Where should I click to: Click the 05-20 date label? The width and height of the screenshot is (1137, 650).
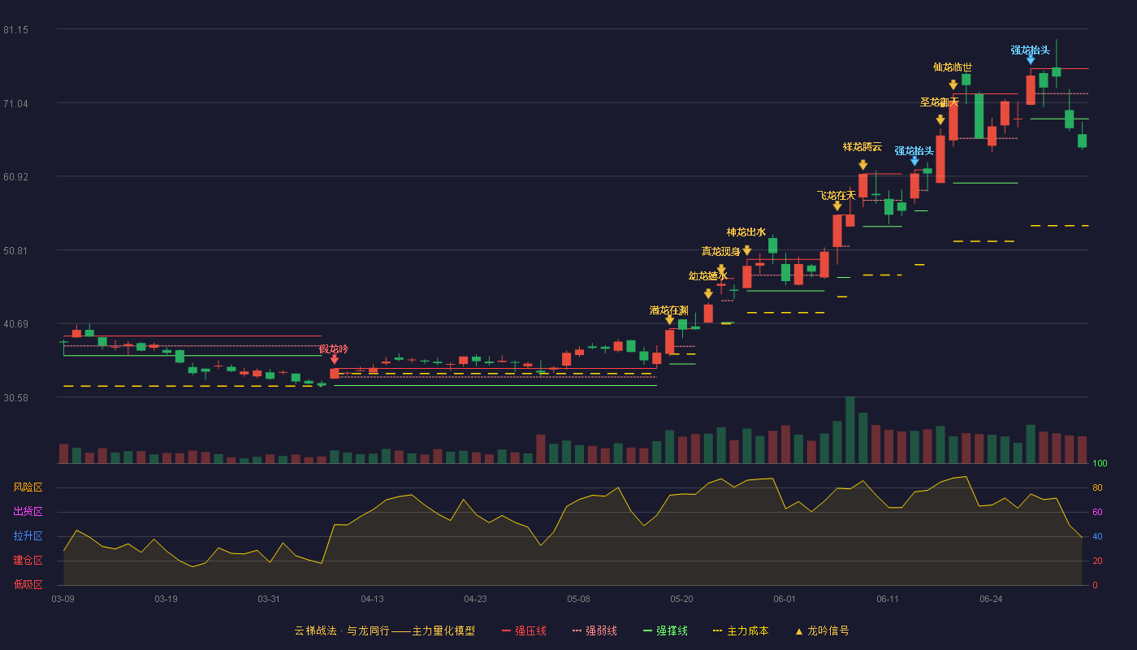[x=681, y=599]
